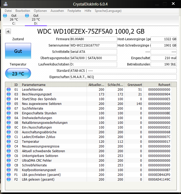
Task: Go to previous disk with left arrow
Action: (x=8, y=31)
